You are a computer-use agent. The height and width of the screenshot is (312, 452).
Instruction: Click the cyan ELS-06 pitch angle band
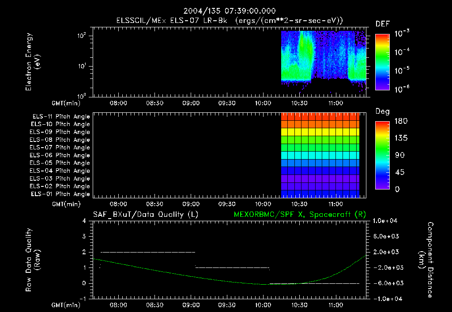click(x=320, y=155)
